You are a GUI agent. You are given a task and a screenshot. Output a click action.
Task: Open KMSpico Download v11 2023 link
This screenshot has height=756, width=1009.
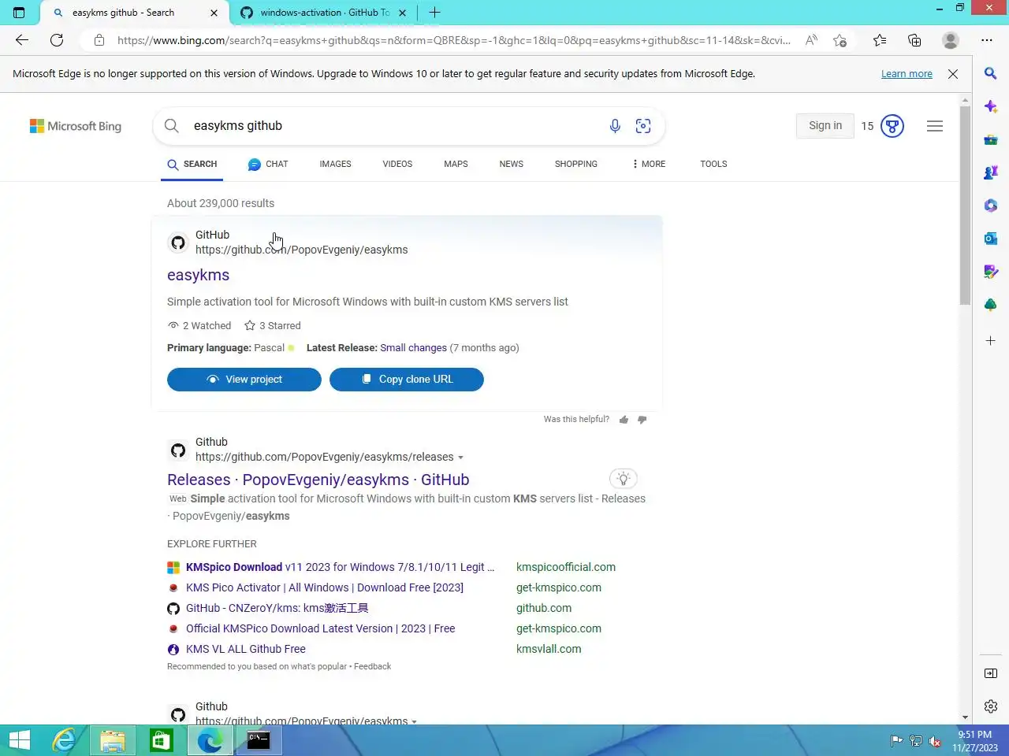[341, 567]
